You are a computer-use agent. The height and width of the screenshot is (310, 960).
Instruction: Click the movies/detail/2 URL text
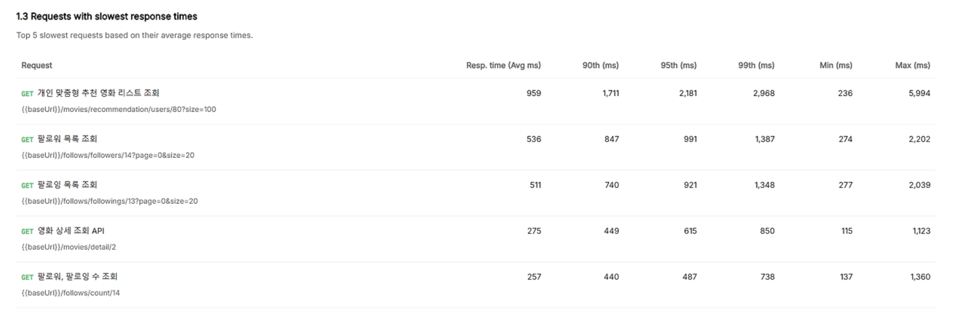[x=69, y=247]
